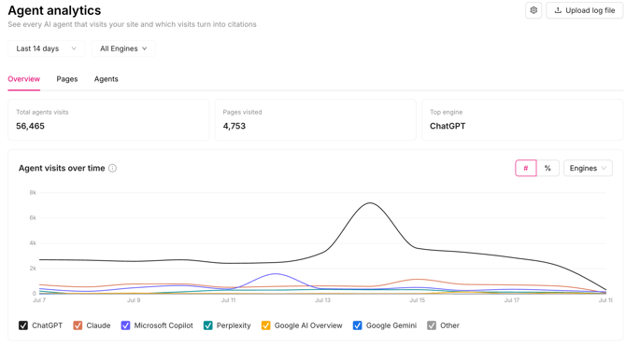The height and width of the screenshot is (345, 626).
Task: Hide the Google AI Overview series
Action: (x=266, y=325)
